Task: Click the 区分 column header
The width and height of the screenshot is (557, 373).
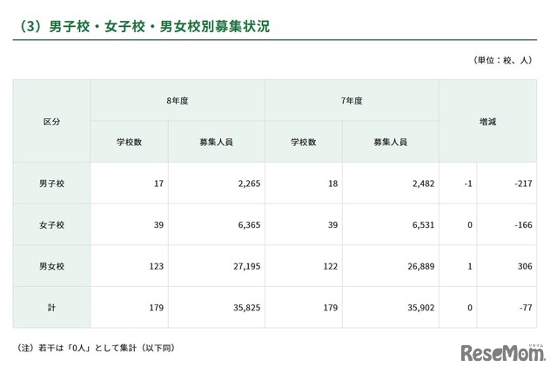Action: (51, 121)
